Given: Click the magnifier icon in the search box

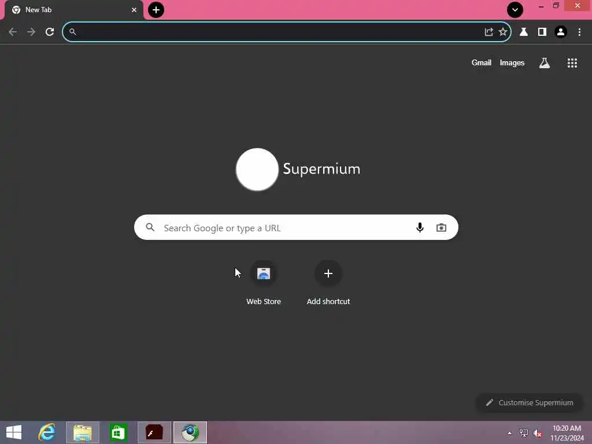Looking at the screenshot, I should (150, 227).
